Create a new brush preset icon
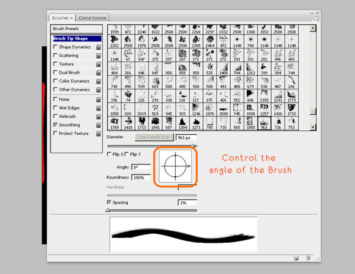The height and width of the screenshot is (274, 355). 295,258
